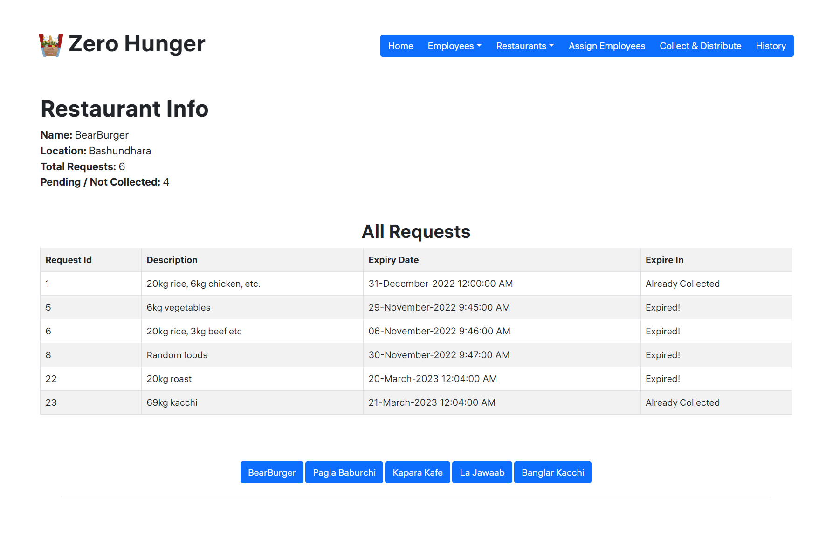The width and height of the screenshot is (833, 548).
Task: Switch to Kapara Kafe restaurant
Action: point(417,472)
